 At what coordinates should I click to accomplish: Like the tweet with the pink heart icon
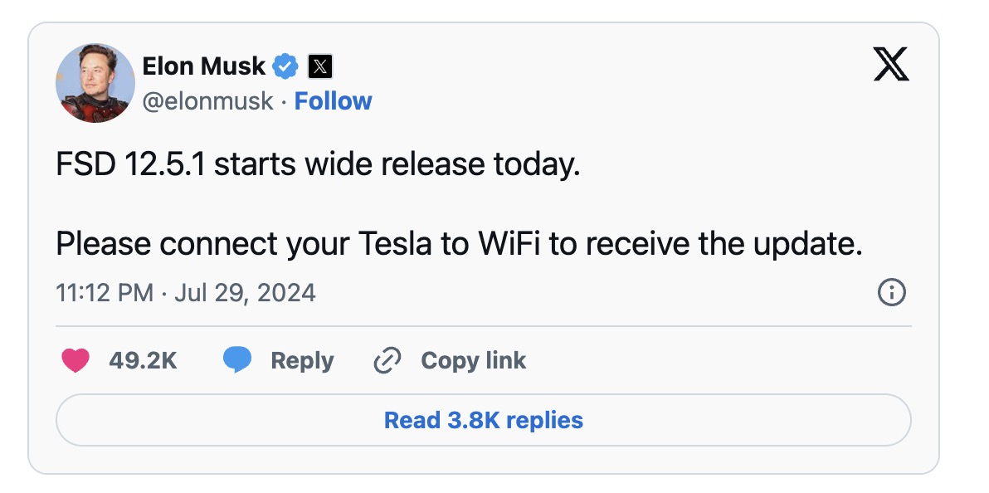pyautogui.click(x=76, y=360)
